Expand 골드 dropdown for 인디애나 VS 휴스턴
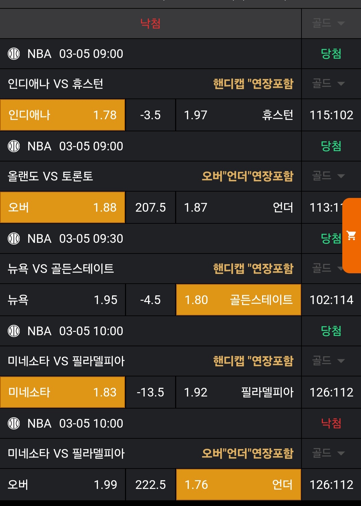 pos(328,83)
